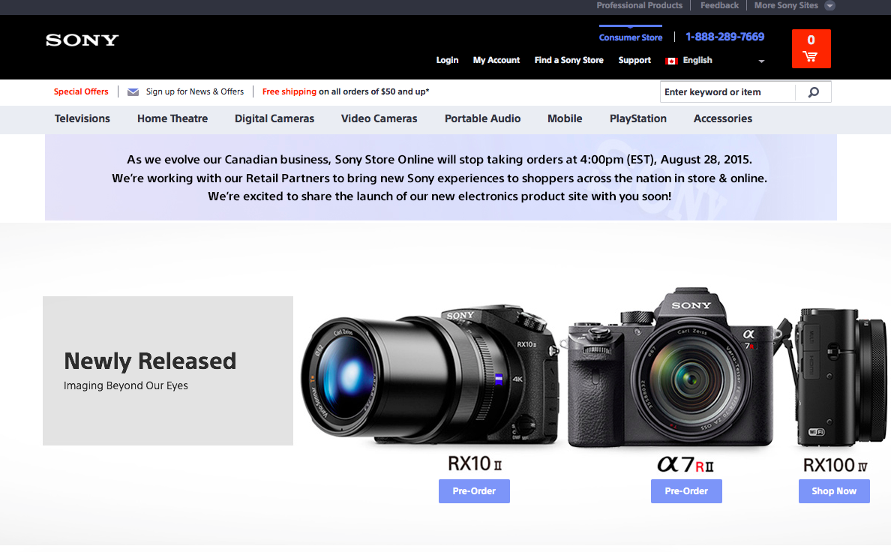Shop Now for the RX100 IV
The height and width of the screenshot is (552, 891).
834,491
